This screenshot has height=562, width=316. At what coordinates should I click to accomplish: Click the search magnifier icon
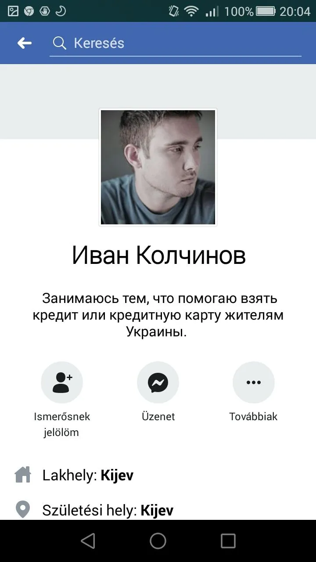tap(59, 43)
